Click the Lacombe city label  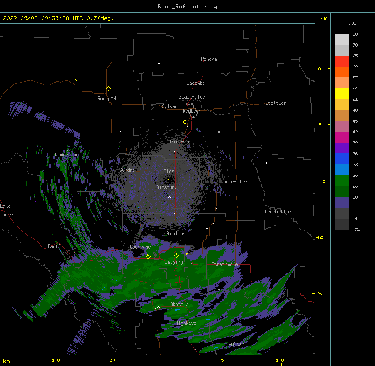196,83
